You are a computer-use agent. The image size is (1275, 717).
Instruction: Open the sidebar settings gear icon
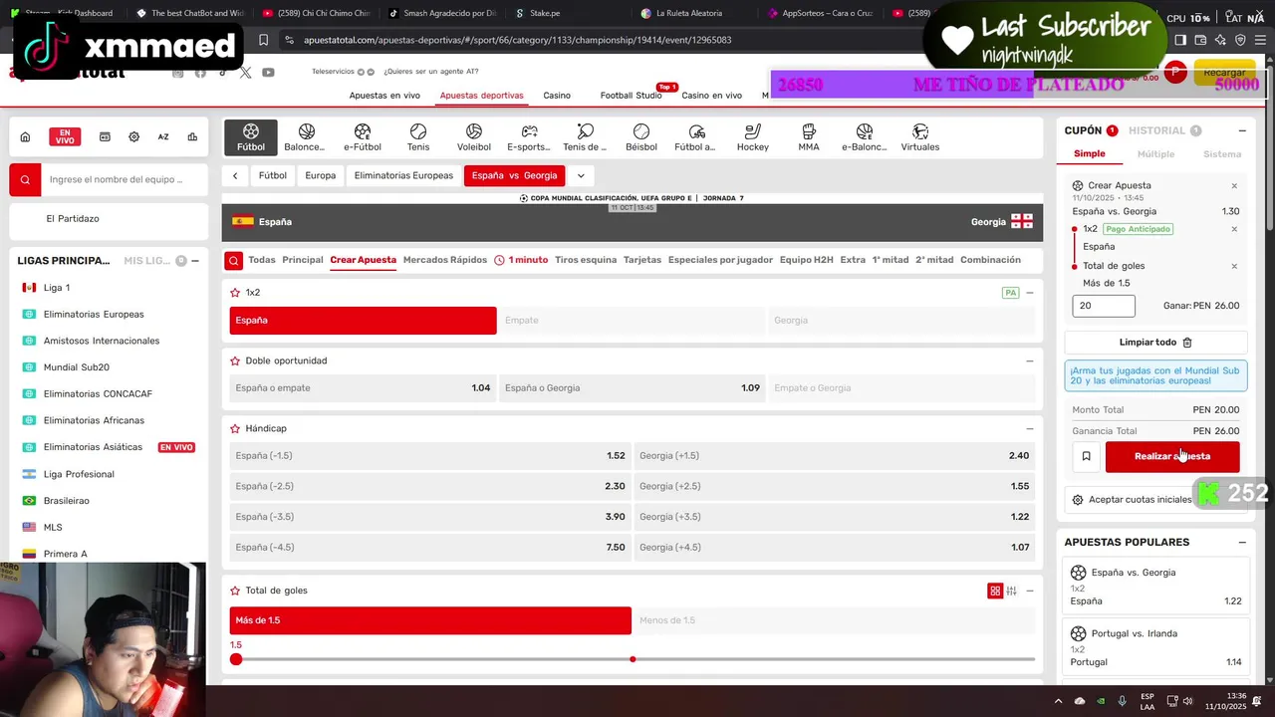(x=133, y=136)
